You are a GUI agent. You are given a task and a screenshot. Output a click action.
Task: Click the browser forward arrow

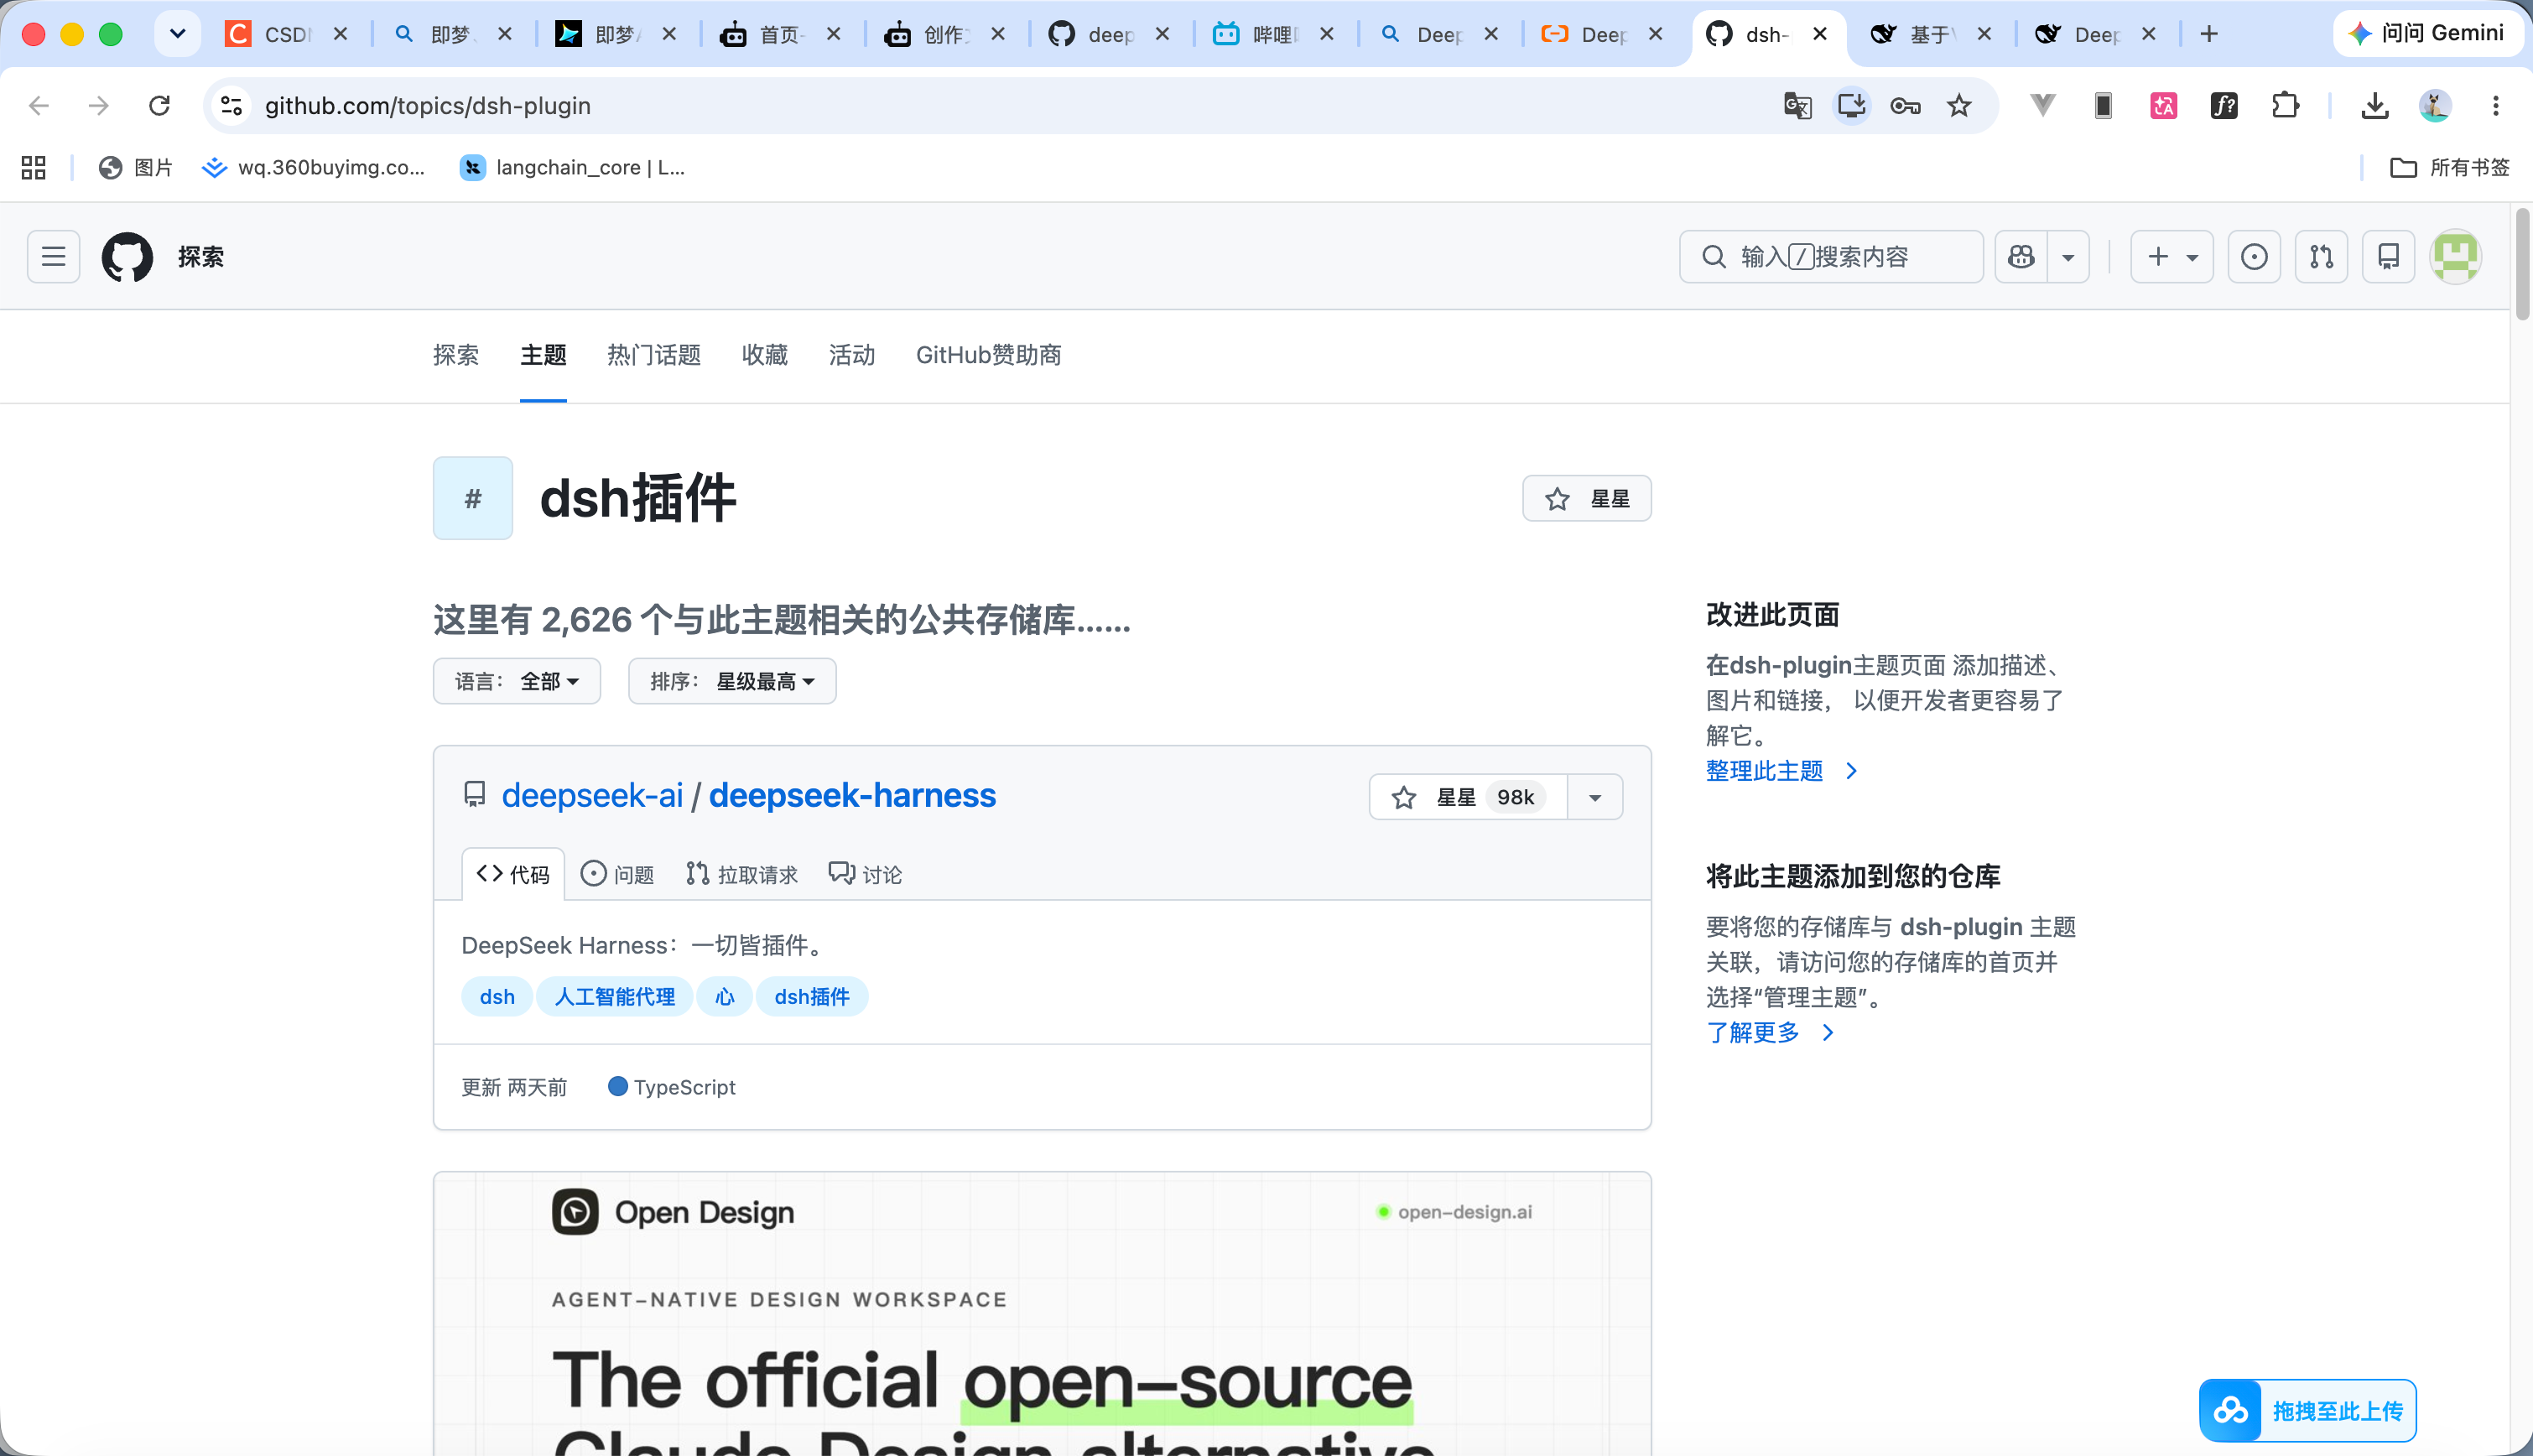pos(99,105)
